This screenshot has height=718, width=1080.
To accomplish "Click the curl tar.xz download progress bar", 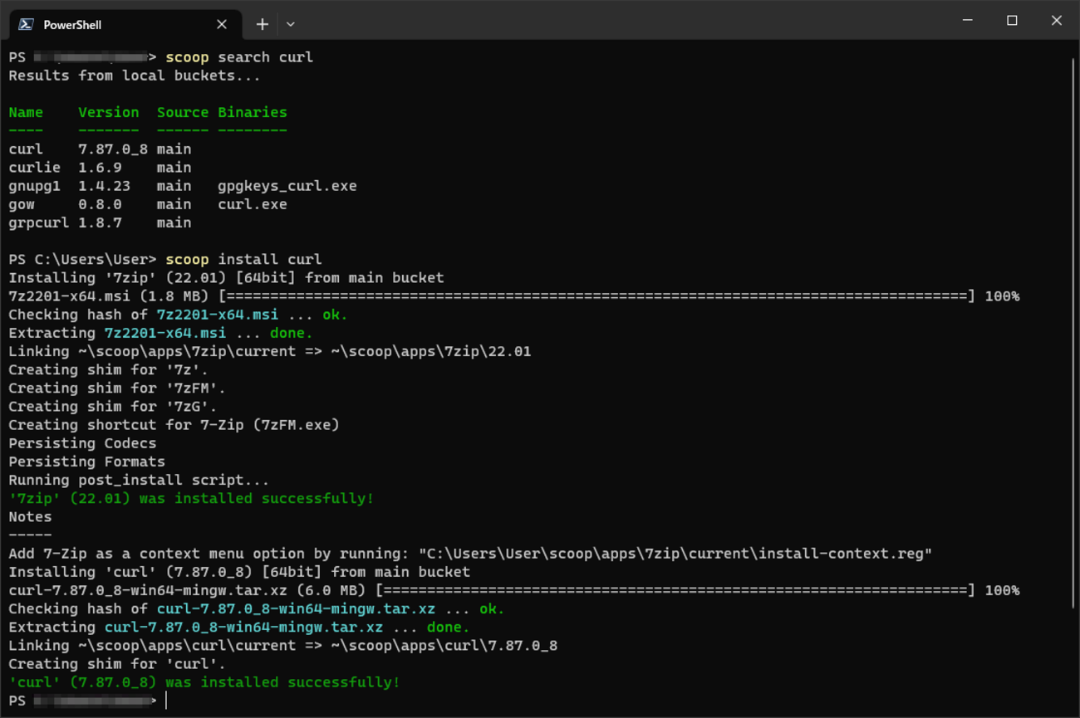I will tap(674, 590).
